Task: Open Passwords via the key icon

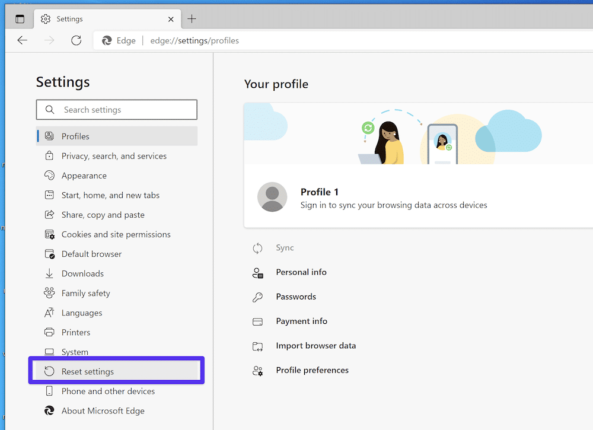Action: pyautogui.click(x=259, y=297)
